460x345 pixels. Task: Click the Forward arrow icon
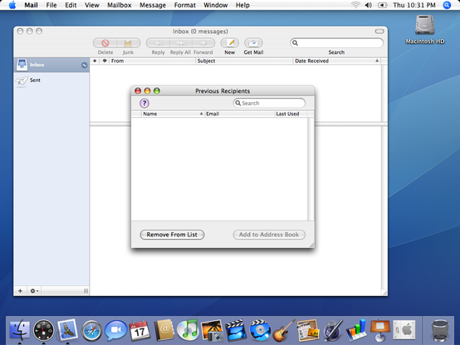coord(203,43)
